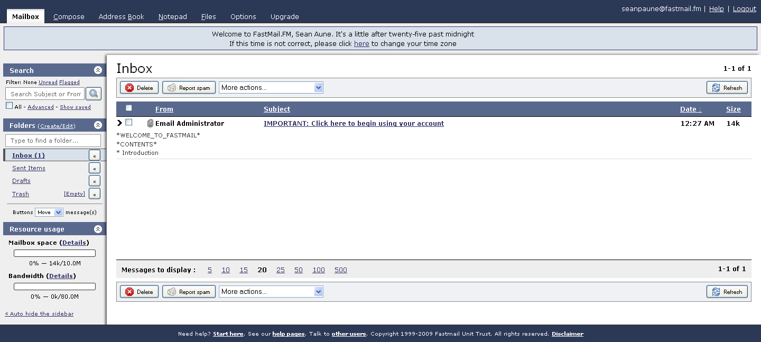Click the top Delete button
Viewport: 761px width, 342px height.
coord(139,88)
